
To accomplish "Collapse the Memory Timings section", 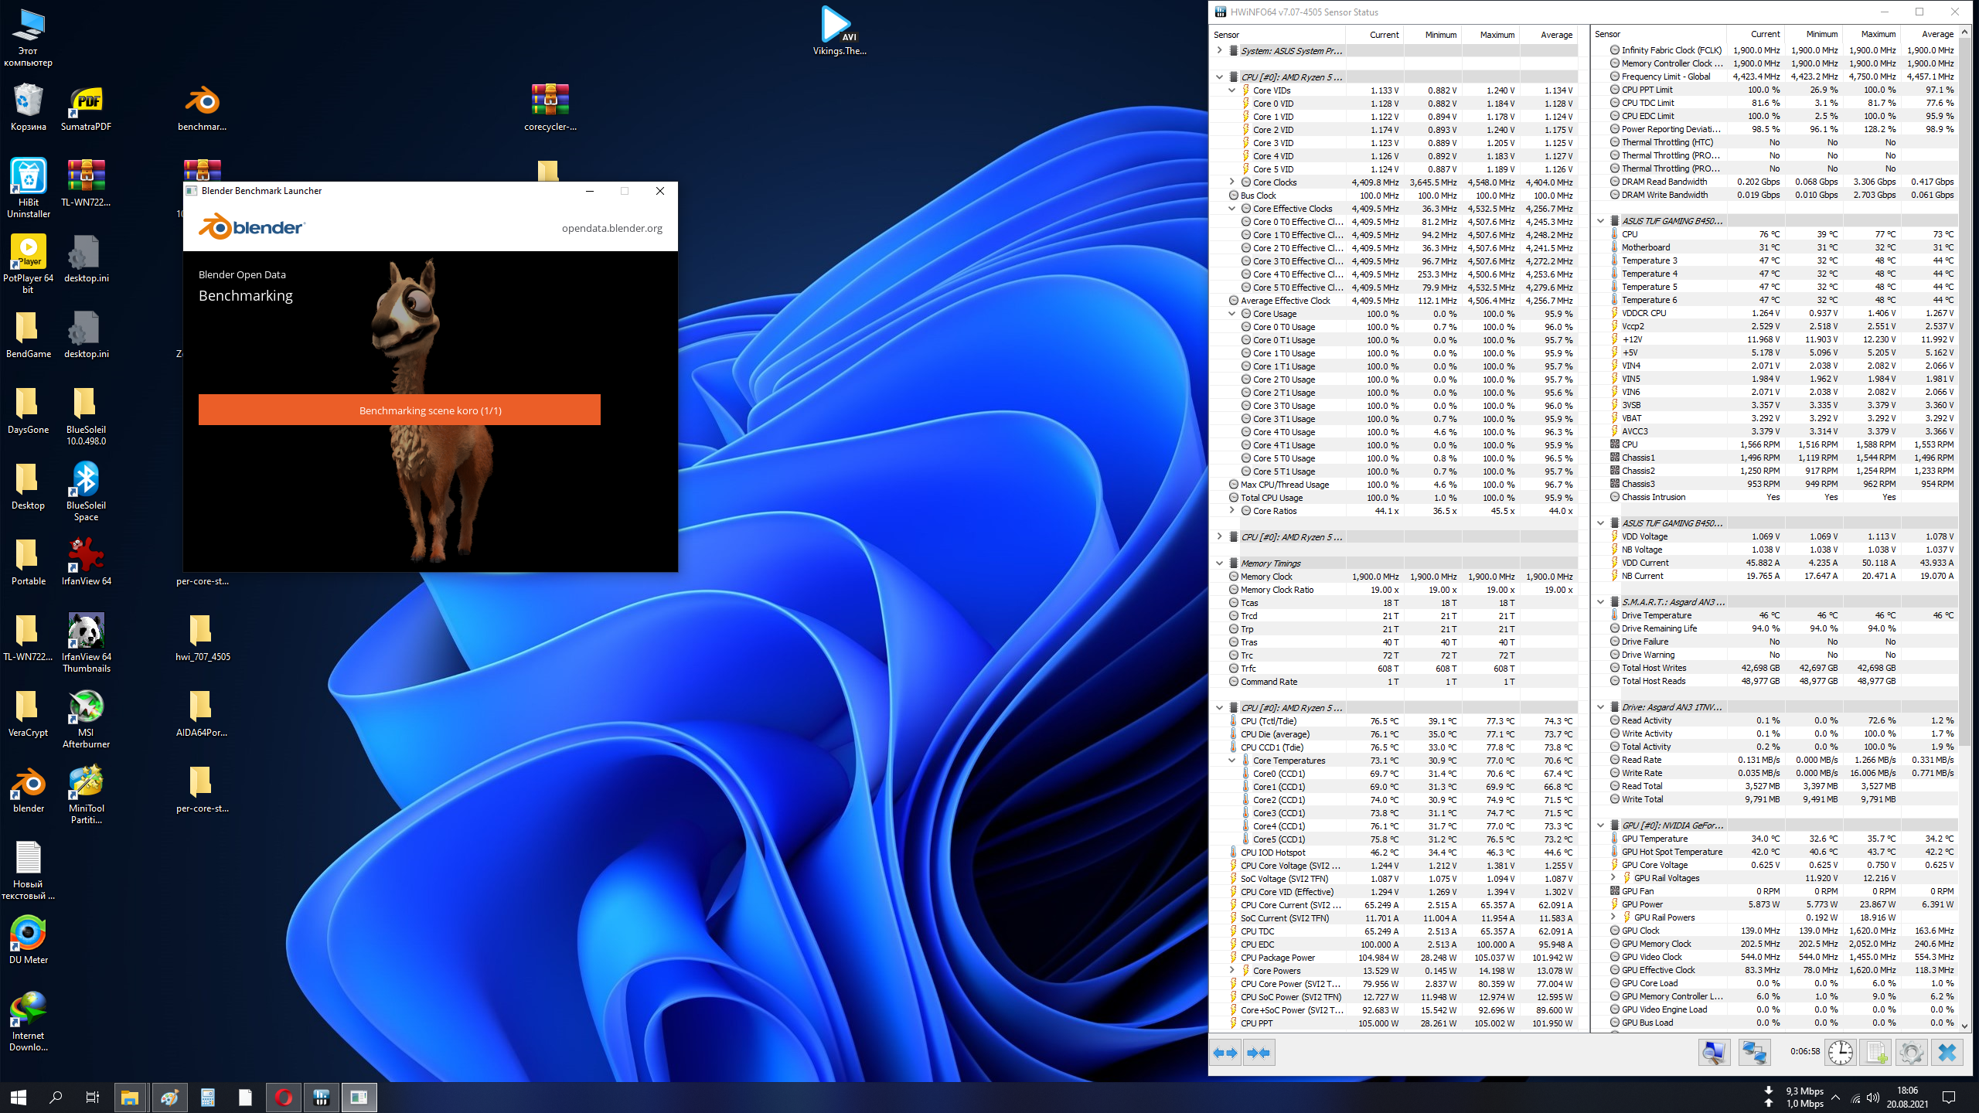I will 1219,563.
